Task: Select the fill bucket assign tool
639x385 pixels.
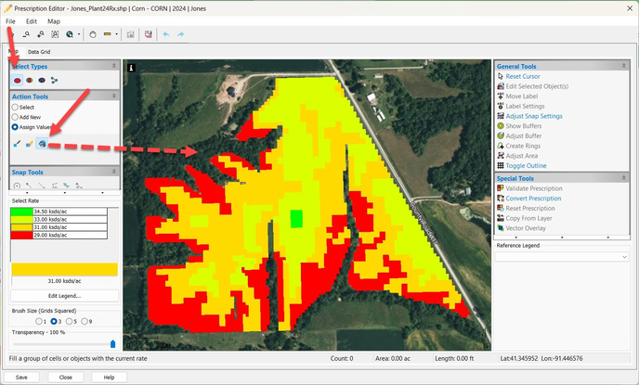Action: point(43,144)
